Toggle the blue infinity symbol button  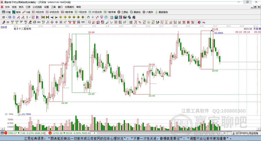pos(204,22)
